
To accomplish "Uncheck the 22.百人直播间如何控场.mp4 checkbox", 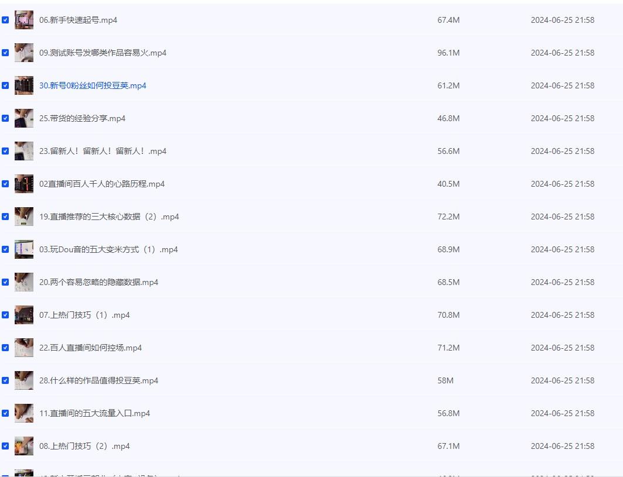I will pos(5,348).
